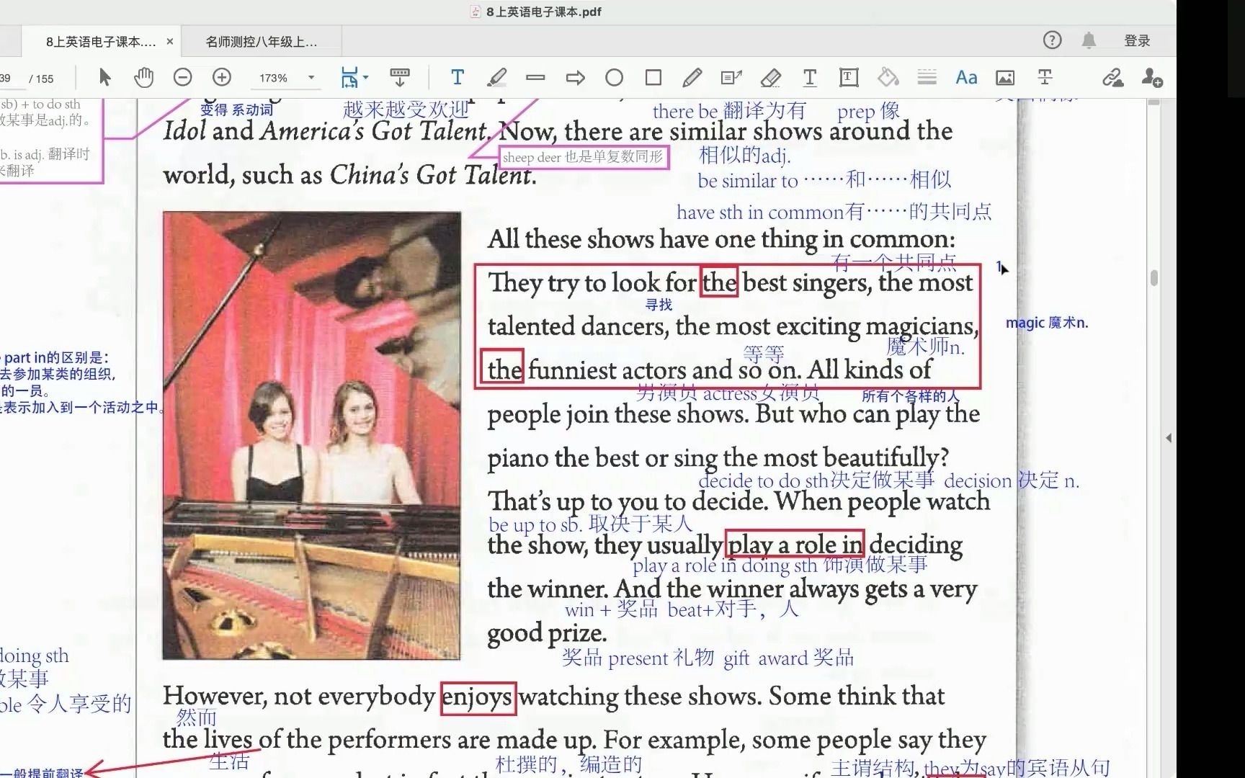Select the ellipse shape tool

click(614, 77)
